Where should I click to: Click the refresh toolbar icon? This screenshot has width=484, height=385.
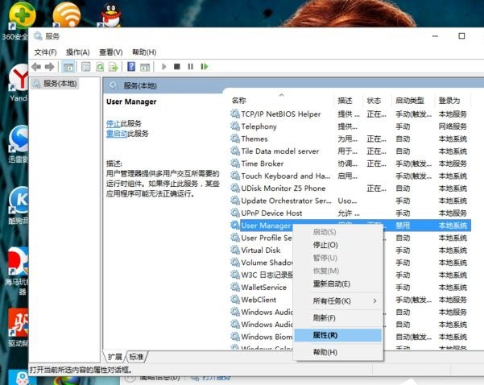click(101, 67)
